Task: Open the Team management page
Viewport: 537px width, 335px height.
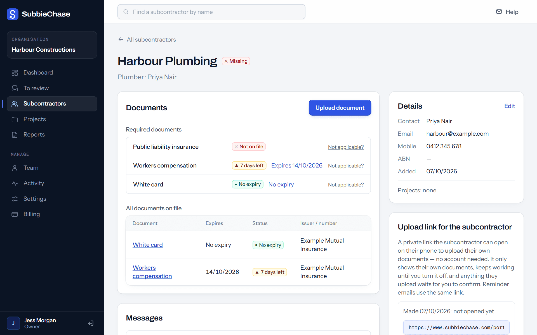Action: [x=52, y=168]
